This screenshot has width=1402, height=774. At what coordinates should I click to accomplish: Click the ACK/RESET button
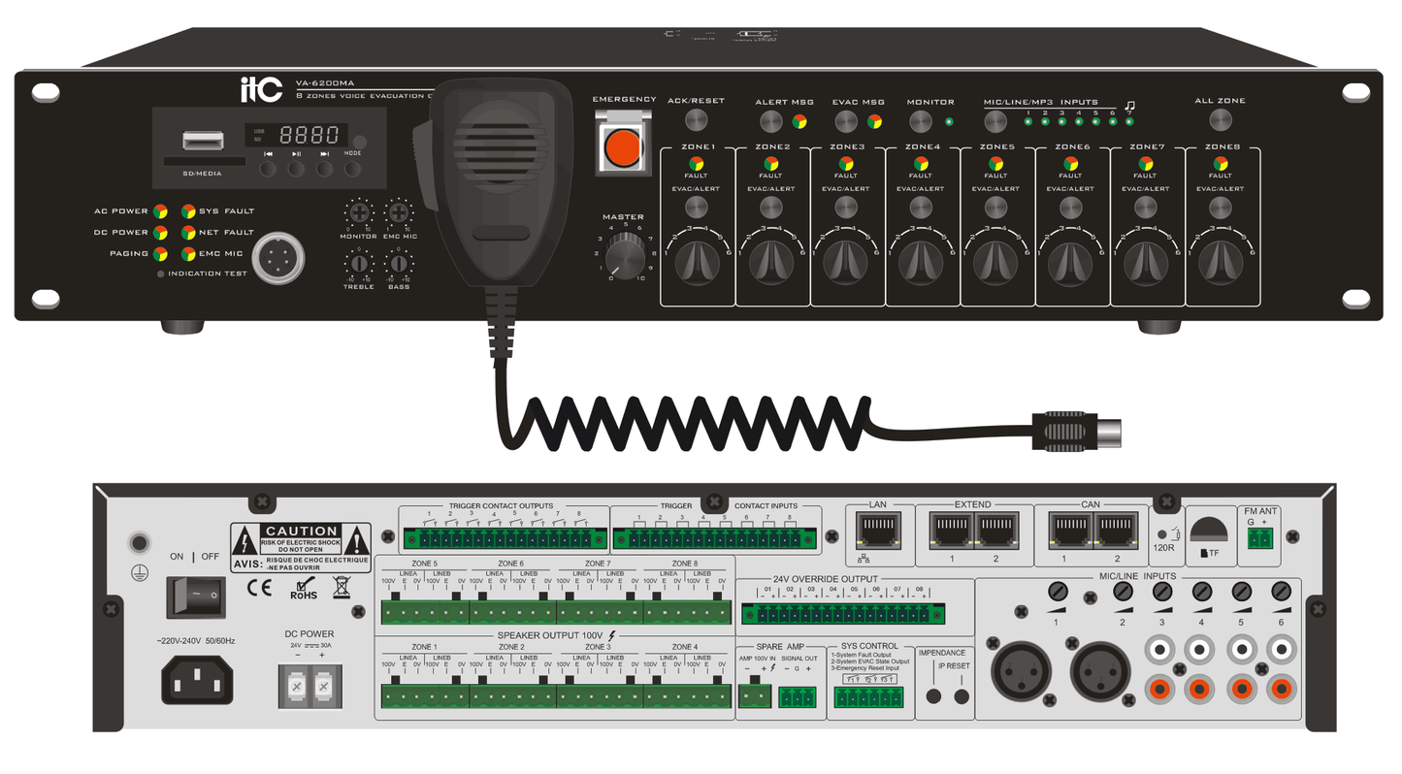(x=696, y=120)
